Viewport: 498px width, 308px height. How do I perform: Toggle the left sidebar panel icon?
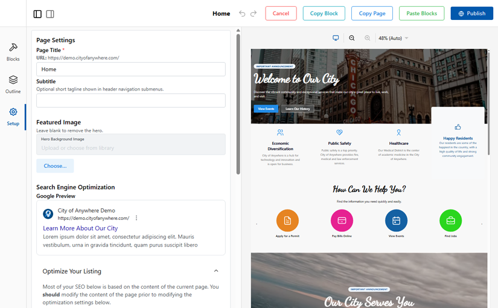[37, 14]
